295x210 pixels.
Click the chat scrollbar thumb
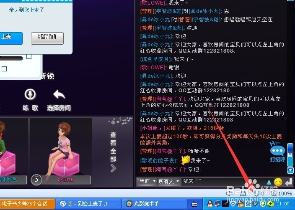290,155
